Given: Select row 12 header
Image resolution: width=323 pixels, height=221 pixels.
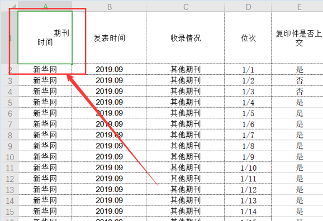Looking at the screenshot, I should [10, 179].
